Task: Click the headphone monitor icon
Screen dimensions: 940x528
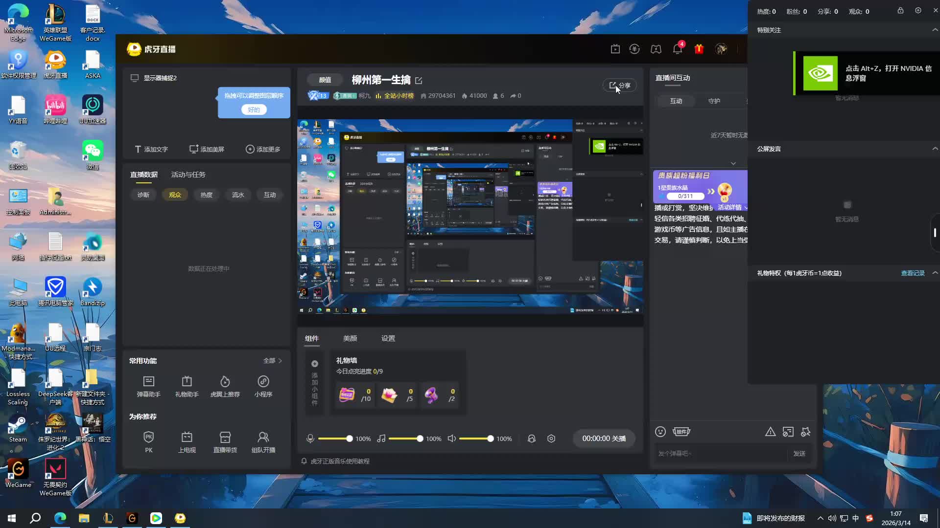Action: pos(531,439)
